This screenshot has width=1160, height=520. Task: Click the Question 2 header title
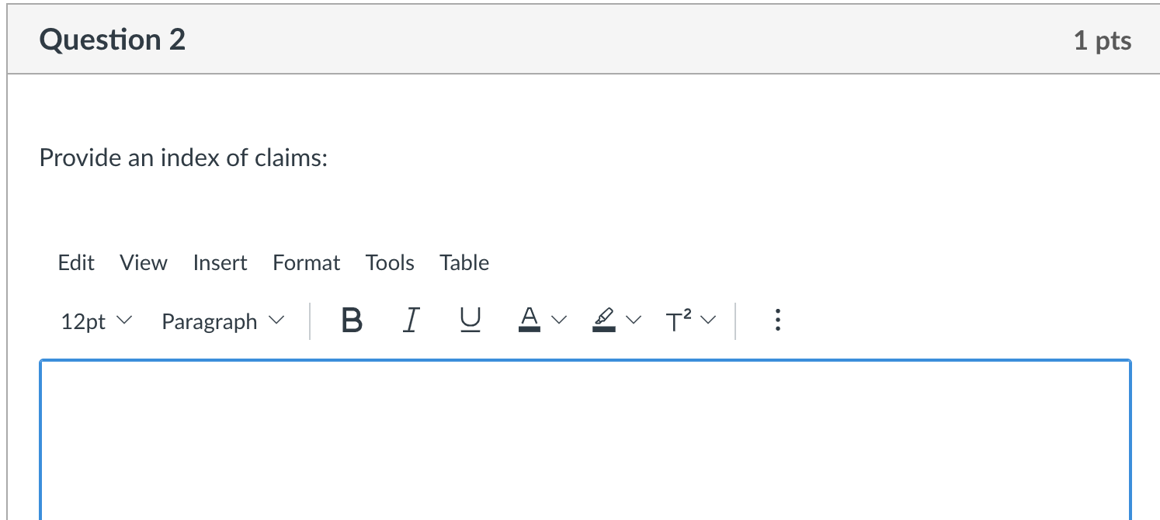coord(113,40)
